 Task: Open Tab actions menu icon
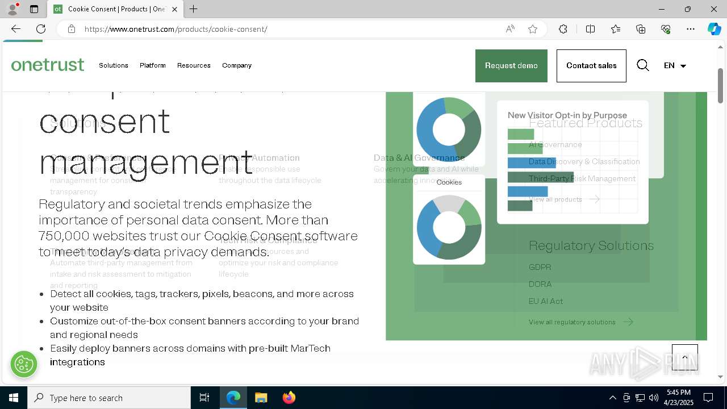(34, 9)
